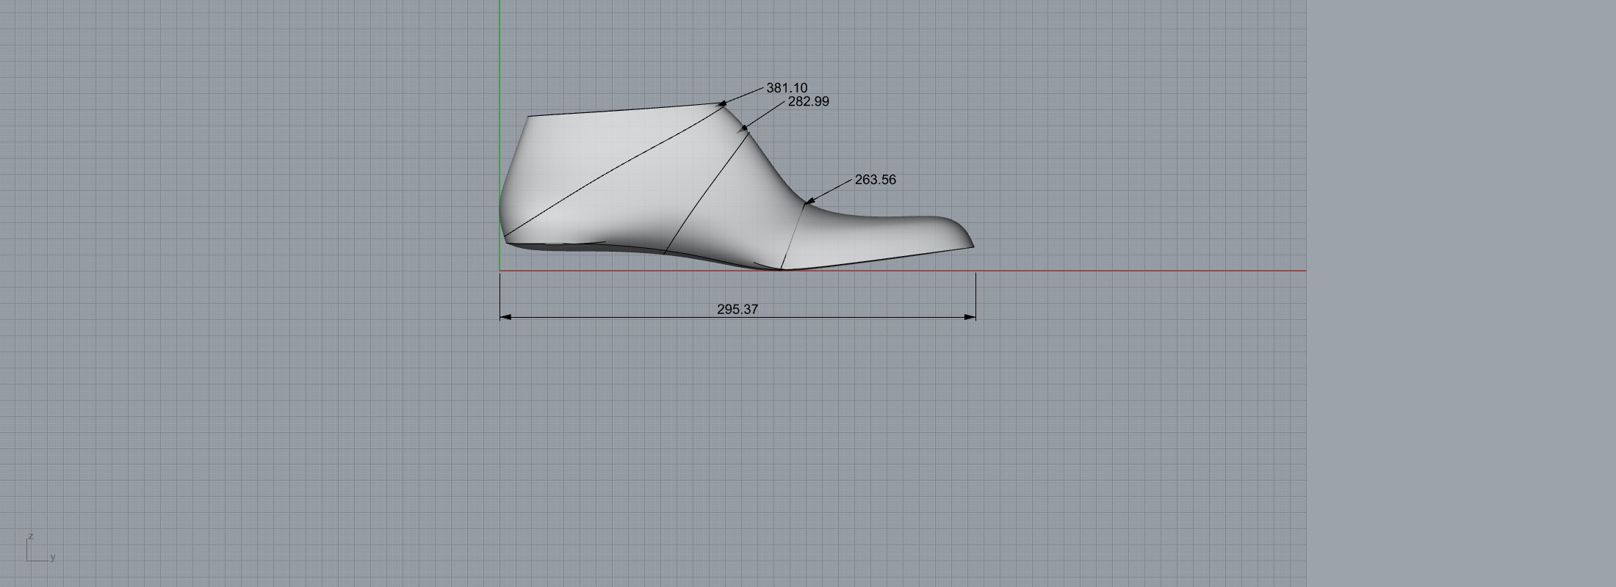Select the middle instep girth curve

705,192
